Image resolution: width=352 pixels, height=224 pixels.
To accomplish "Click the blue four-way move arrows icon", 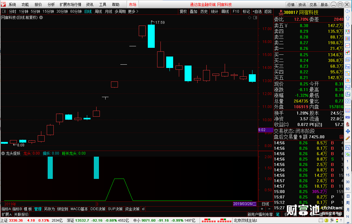I will point(348,131).
